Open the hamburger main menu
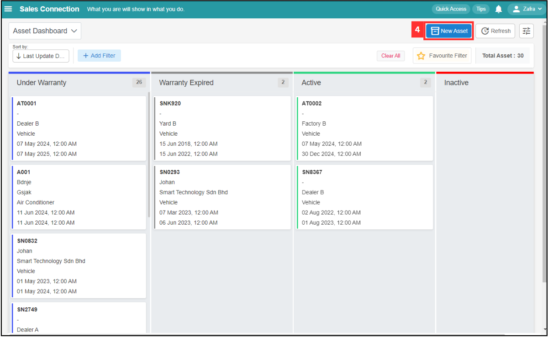548x337 pixels. coord(8,9)
